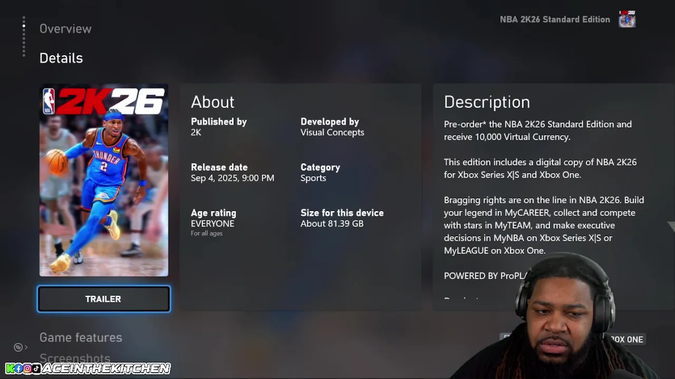Open the Description panel heading
Viewport: 675px width, 379px height.
(487, 102)
